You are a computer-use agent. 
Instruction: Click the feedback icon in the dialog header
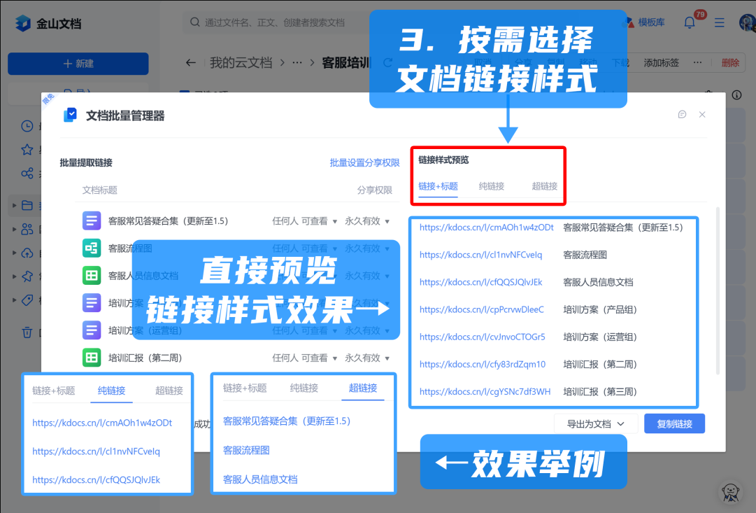[x=682, y=115]
